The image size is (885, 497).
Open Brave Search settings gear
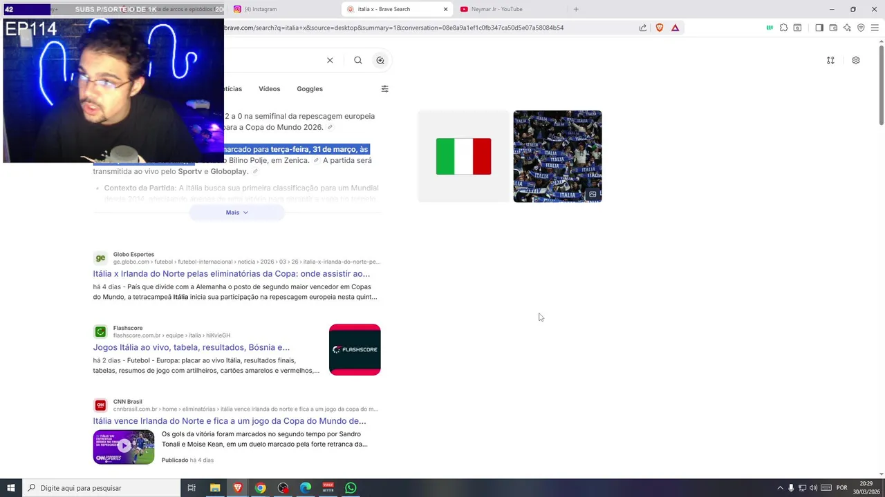[x=856, y=60]
